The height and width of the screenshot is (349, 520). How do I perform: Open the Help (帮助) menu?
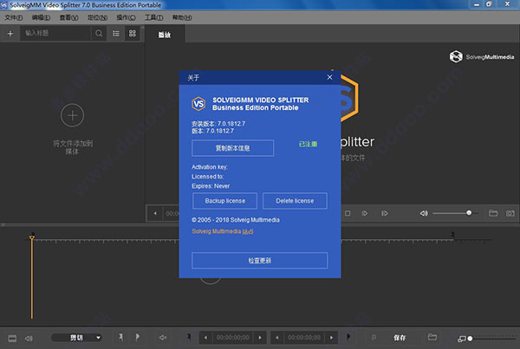coord(182,17)
